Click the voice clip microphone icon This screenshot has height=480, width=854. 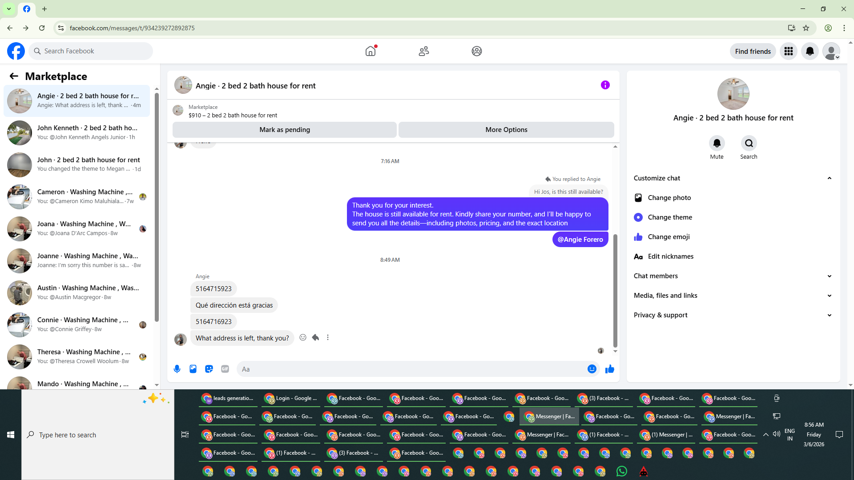(177, 369)
